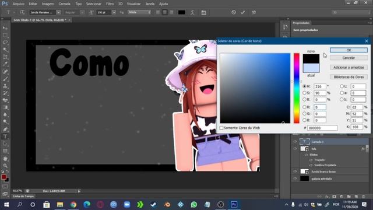Toggle visibility of Sombra Projetada effect
Screen dimensions: 373x210
(311, 165)
